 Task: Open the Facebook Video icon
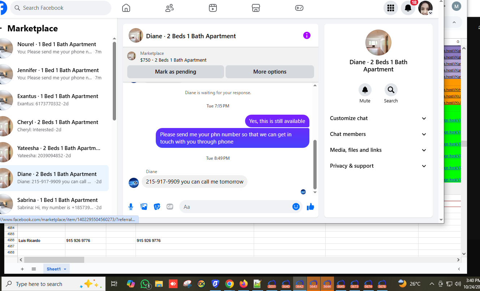pyautogui.click(x=213, y=8)
